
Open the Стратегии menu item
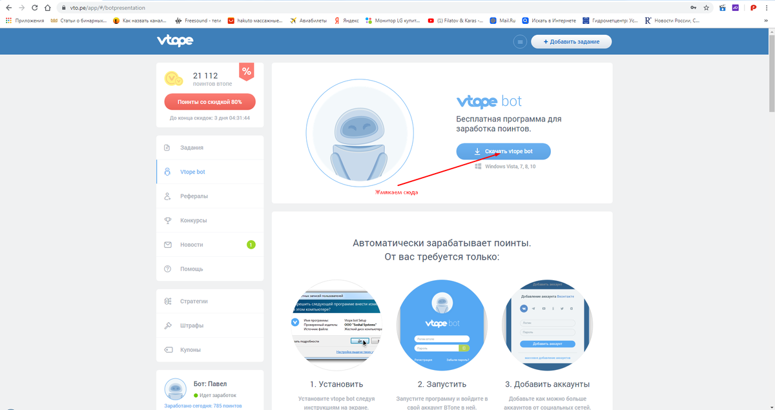pos(210,302)
